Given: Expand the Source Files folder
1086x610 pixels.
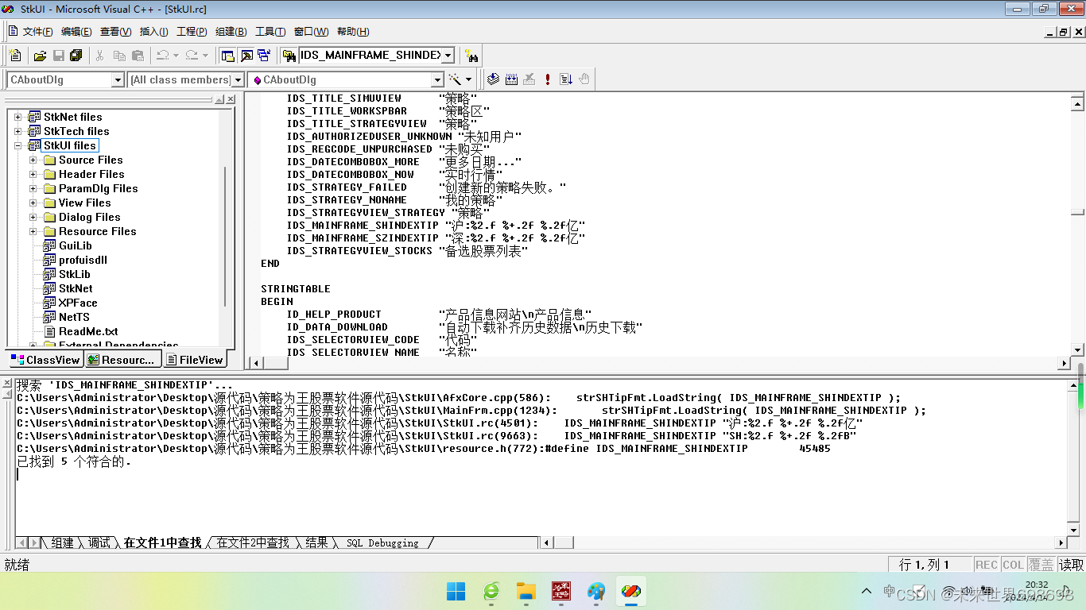Looking at the screenshot, I should tap(33, 160).
